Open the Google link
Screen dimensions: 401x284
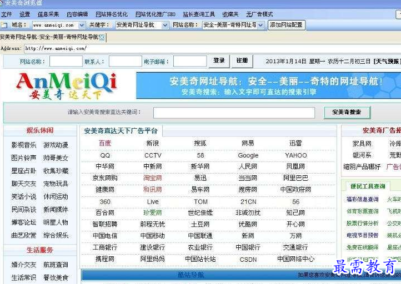tap(248, 155)
